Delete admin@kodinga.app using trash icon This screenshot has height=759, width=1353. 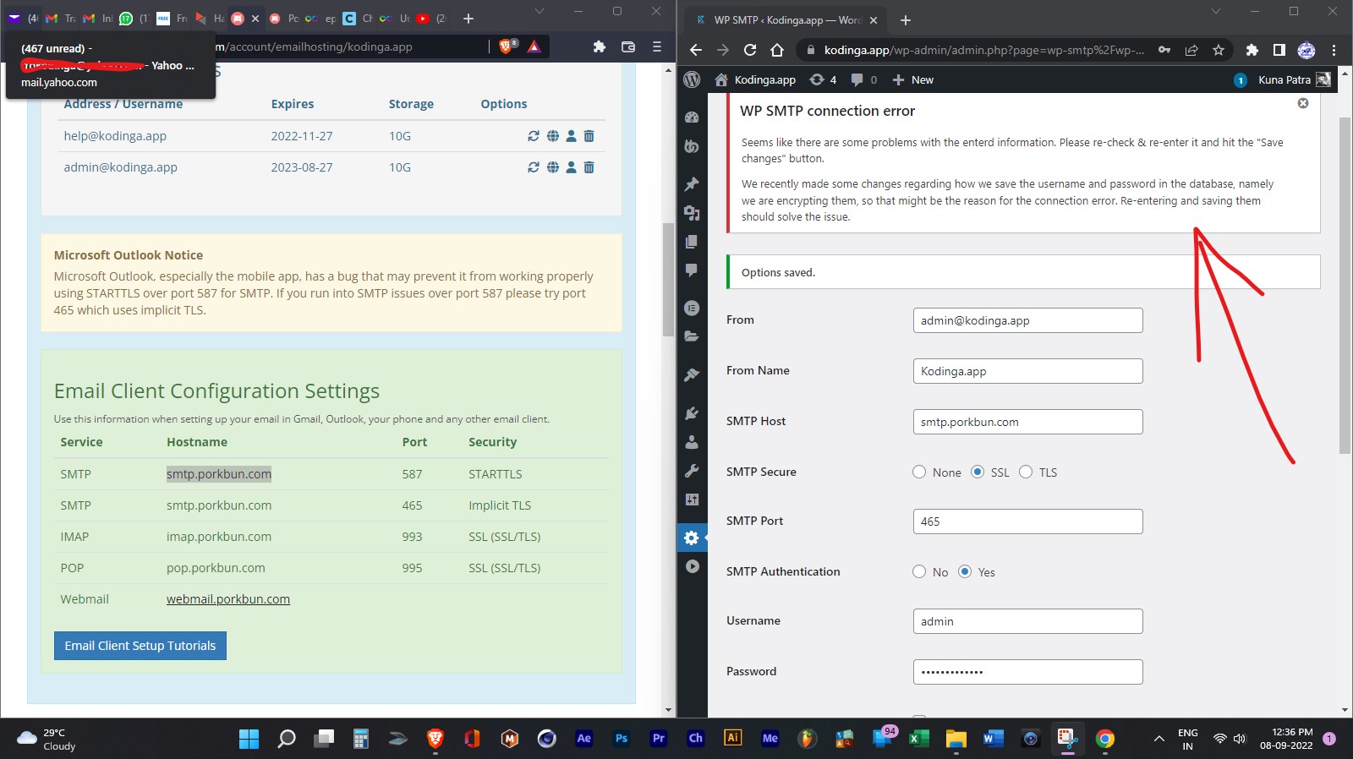click(x=589, y=167)
